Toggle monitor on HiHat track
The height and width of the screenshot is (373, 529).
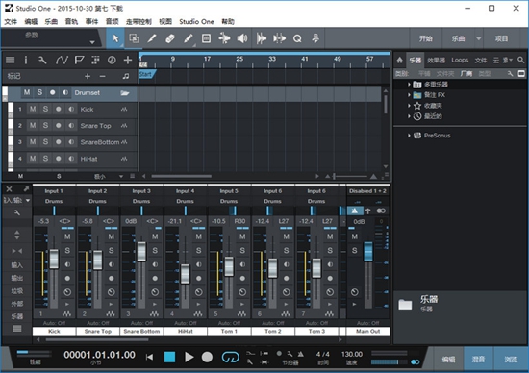71,159
